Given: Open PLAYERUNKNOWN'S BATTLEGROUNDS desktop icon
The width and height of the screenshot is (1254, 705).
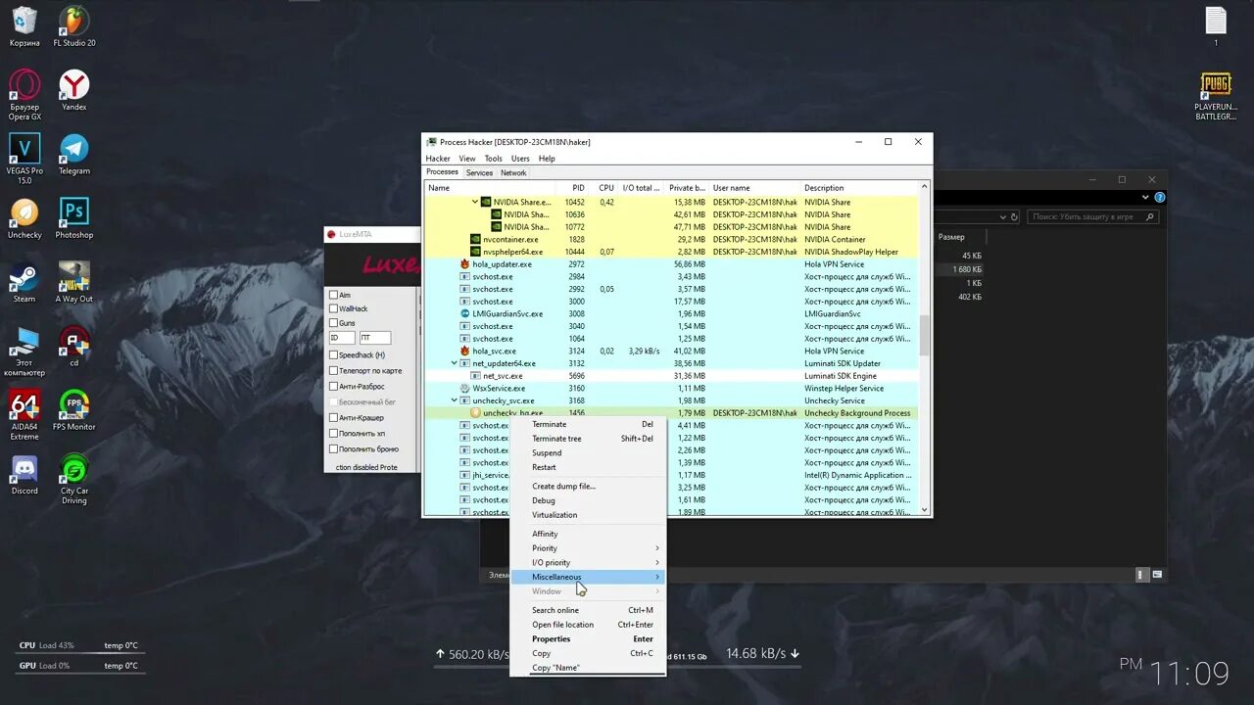Looking at the screenshot, I should [x=1216, y=96].
